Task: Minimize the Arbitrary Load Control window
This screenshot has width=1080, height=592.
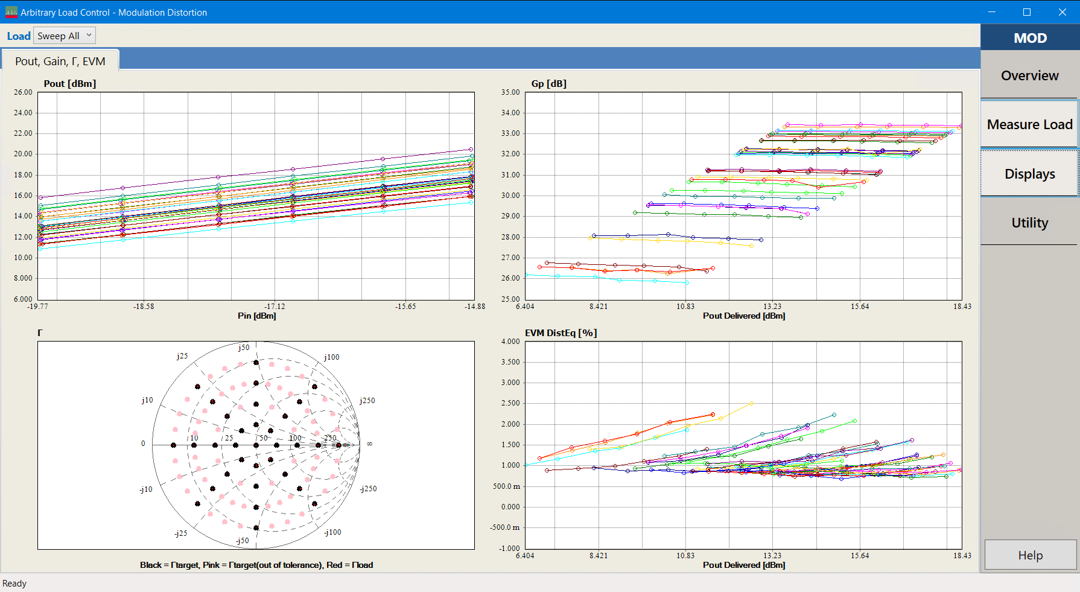Action: pyautogui.click(x=991, y=12)
